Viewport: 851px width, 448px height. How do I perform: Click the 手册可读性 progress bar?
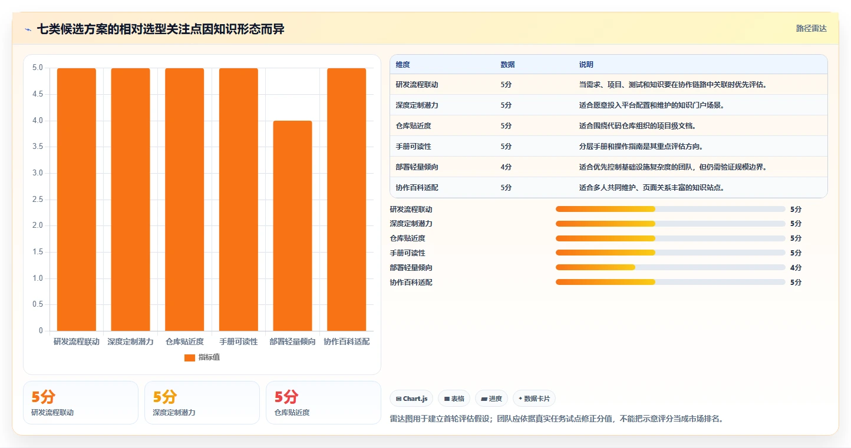click(671, 253)
